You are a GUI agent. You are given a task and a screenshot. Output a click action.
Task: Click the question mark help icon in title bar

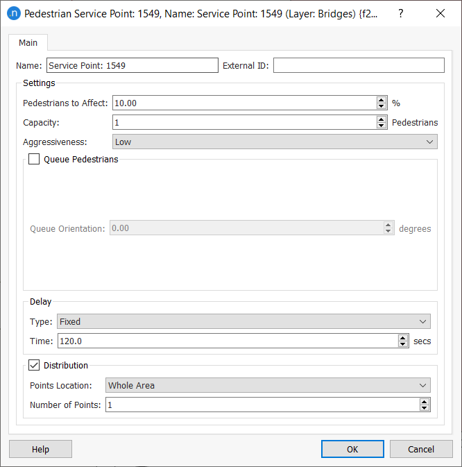click(400, 13)
